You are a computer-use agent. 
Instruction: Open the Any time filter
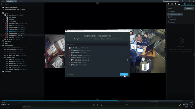coord(171,12)
